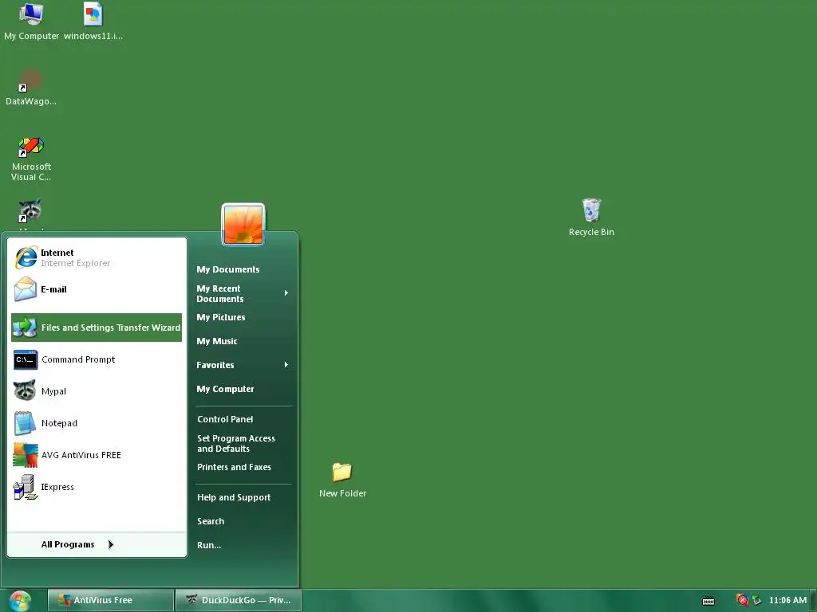
Task: Click the orange flower user picture
Action: 243,224
